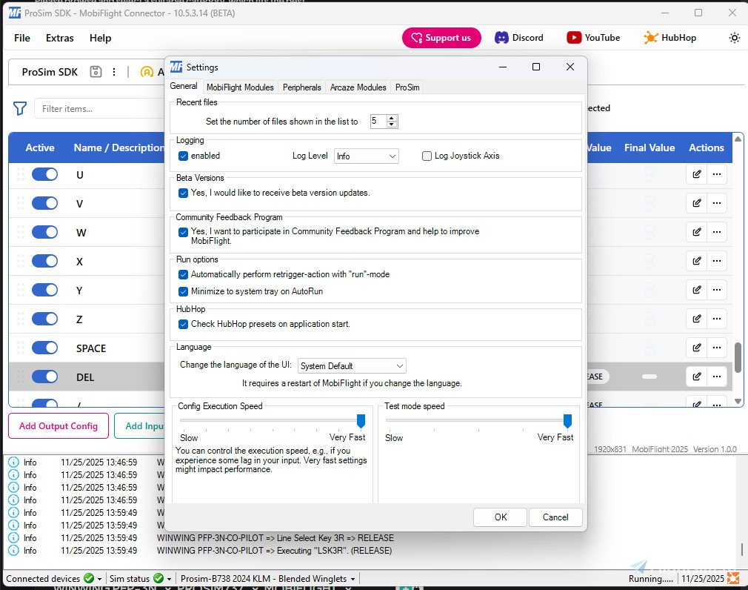The height and width of the screenshot is (590, 748).
Task: Click the filter funnel icon
Action: pos(20,109)
